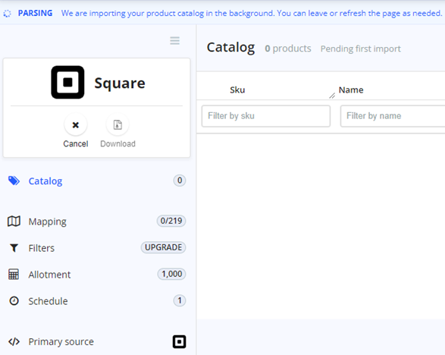This screenshot has width=445, height=355.
Task: Click the parsing spinner icon
Action: 7,14
